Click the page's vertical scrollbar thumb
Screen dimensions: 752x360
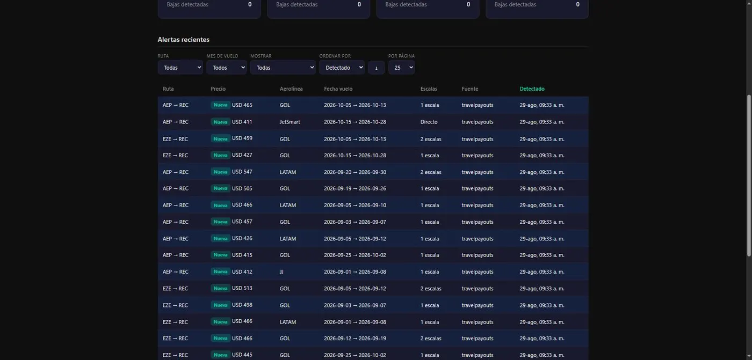coord(749,175)
